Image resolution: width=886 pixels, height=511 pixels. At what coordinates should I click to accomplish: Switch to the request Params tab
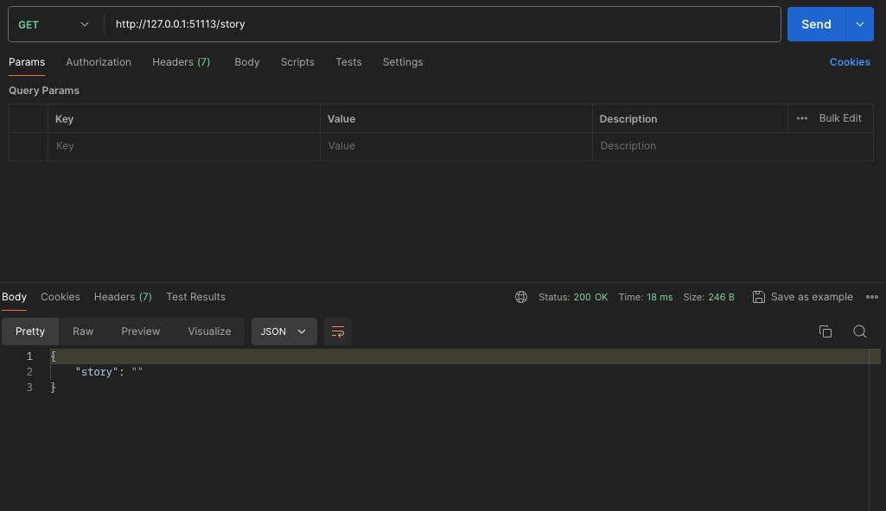click(27, 62)
